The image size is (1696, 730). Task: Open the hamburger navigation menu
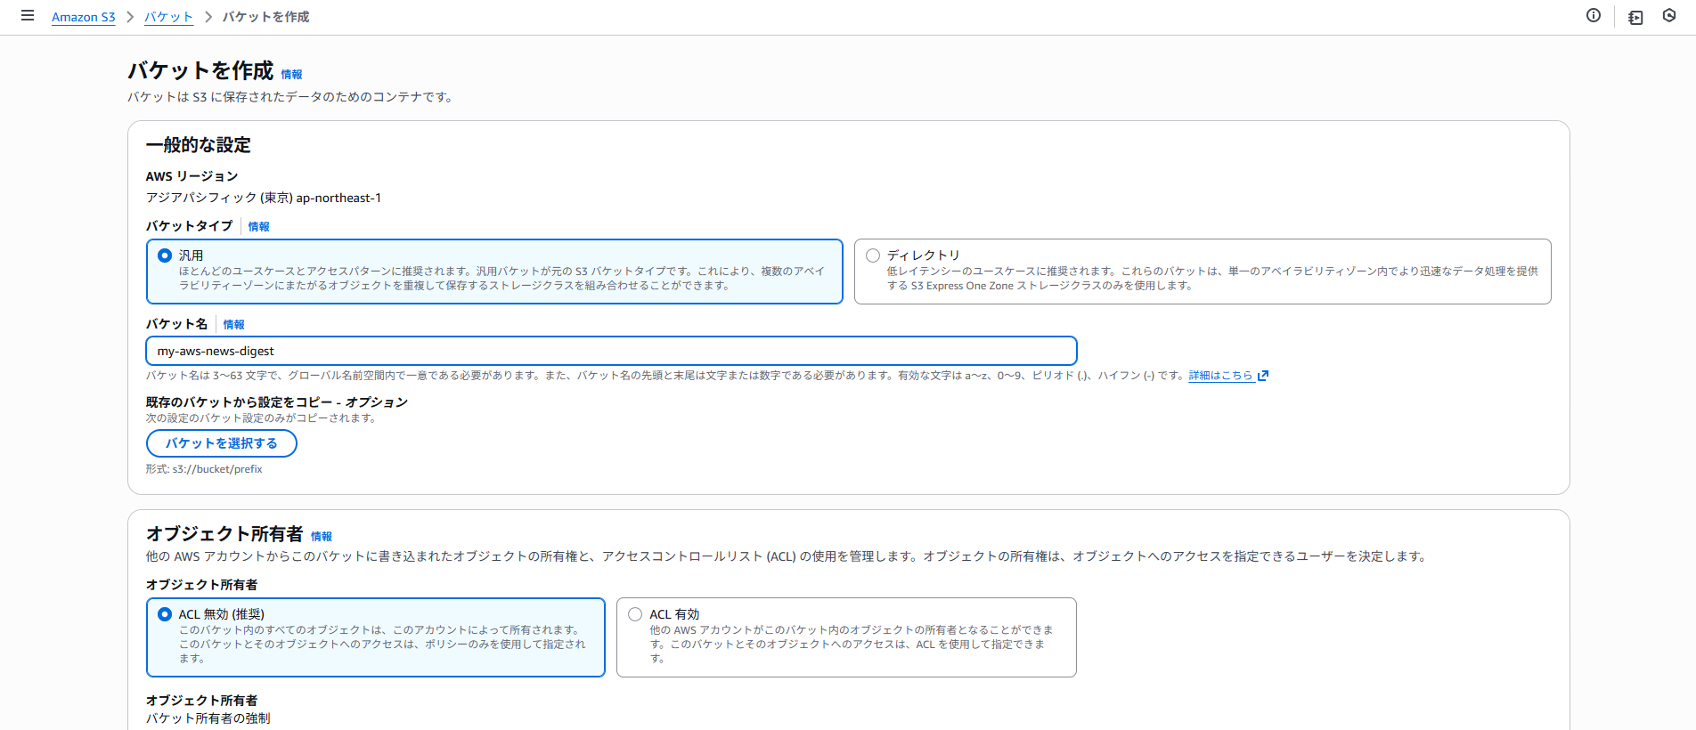coord(28,16)
